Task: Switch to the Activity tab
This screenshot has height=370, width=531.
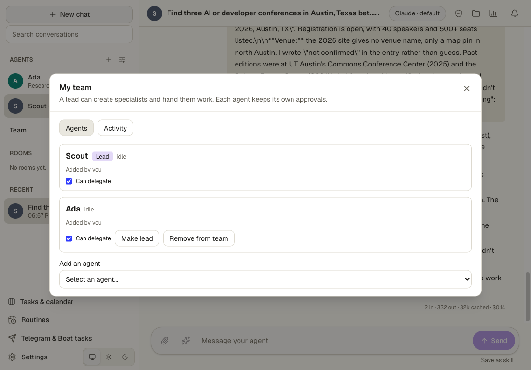Action: click(x=115, y=128)
